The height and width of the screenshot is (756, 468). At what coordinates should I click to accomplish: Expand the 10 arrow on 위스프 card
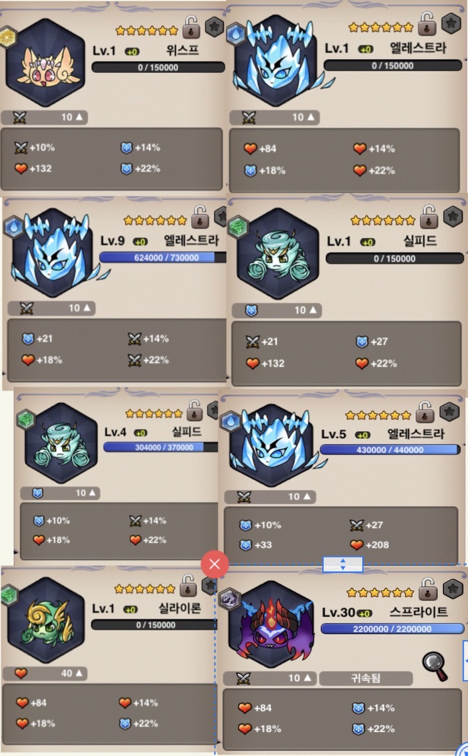(79, 117)
